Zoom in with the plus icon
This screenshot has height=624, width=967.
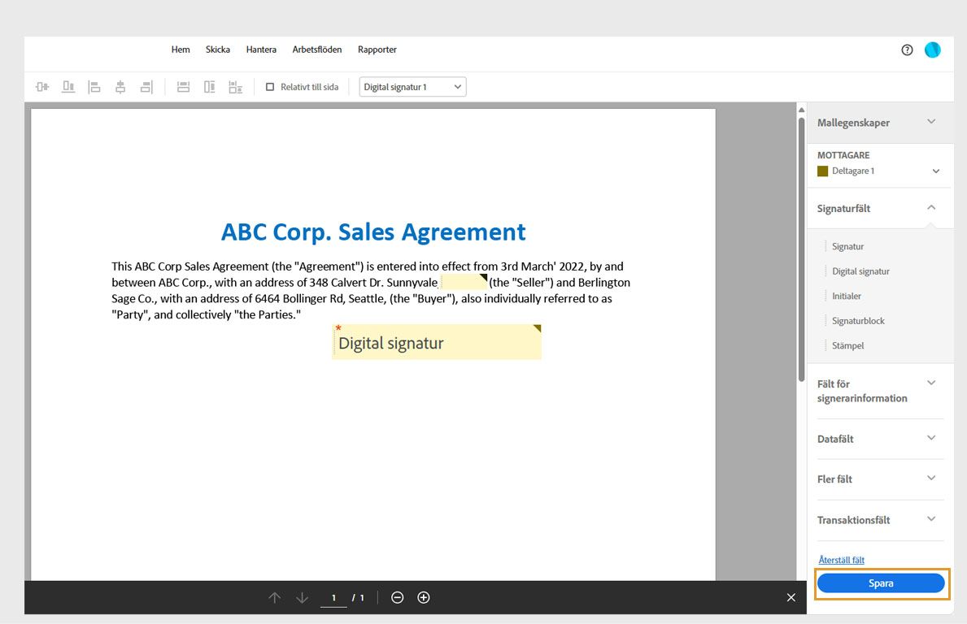click(424, 597)
